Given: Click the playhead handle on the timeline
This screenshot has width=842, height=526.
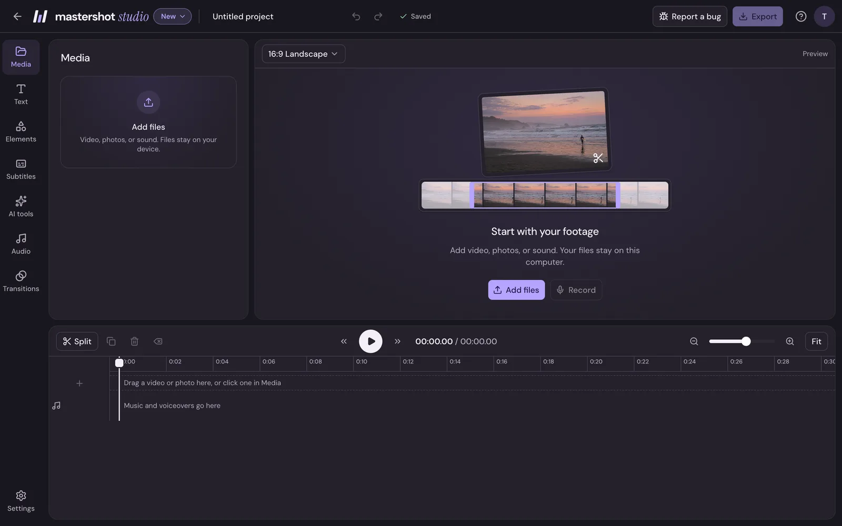Looking at the screenshot, I should pos(119,362).
